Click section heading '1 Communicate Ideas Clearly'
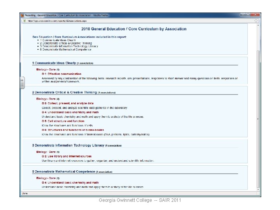 [54, 63]
